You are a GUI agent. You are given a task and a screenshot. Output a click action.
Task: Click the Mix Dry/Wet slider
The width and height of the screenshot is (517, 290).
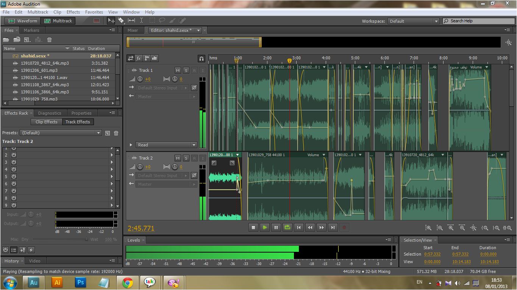tap(60, 239)
